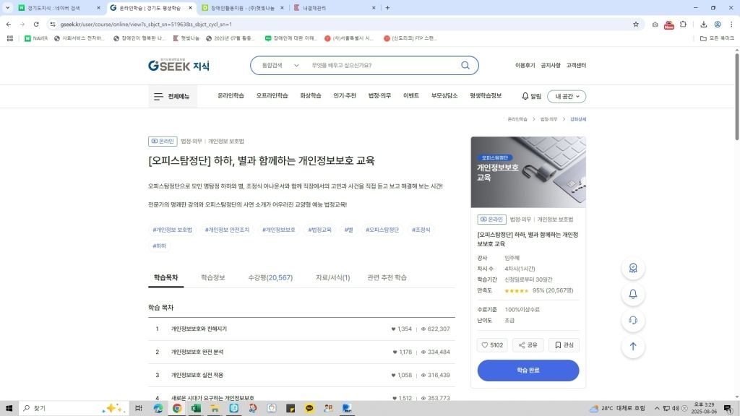Click the floating notification bell icon
This screenshot has height=416, width=740.
coord(633,294)
